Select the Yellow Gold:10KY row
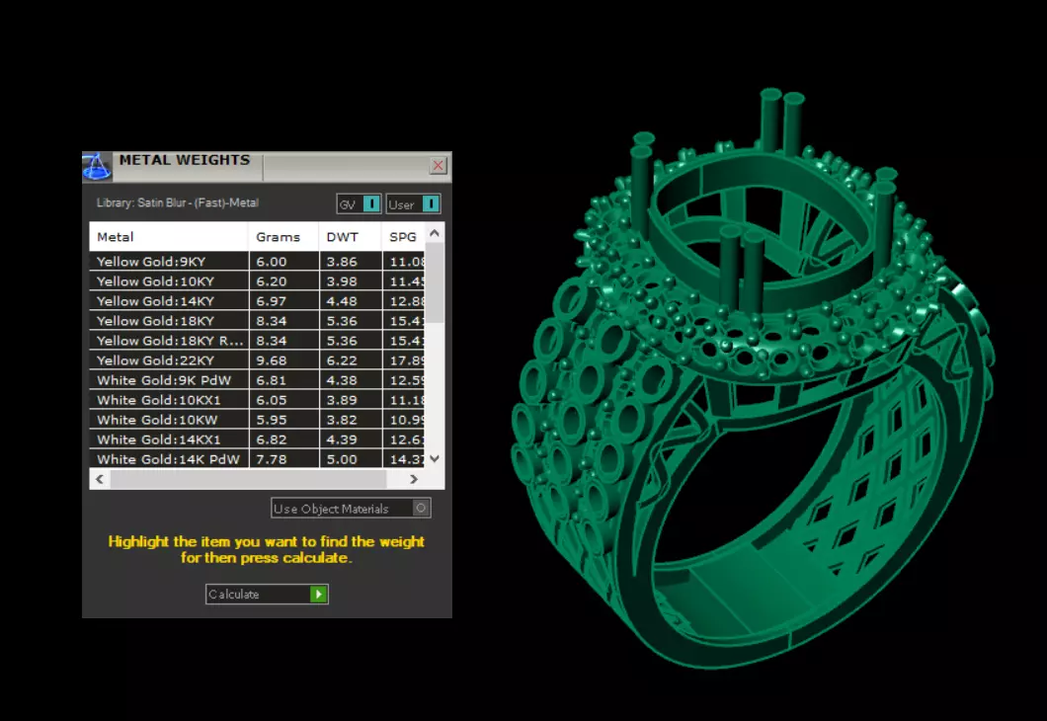1047x721 pixels. tap(257, 281)
